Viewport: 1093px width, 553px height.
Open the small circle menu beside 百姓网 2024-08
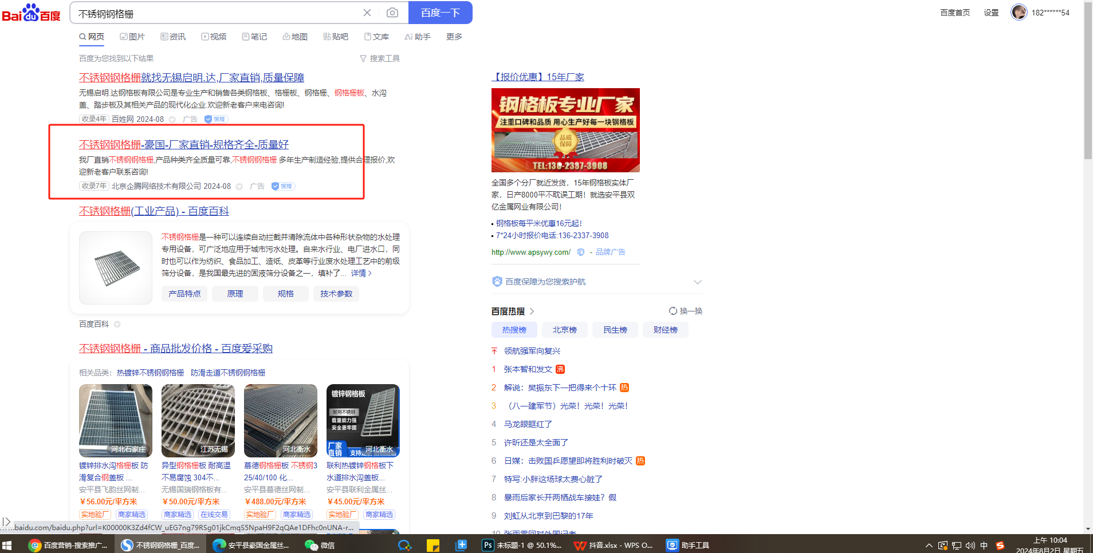pos(172,120)
